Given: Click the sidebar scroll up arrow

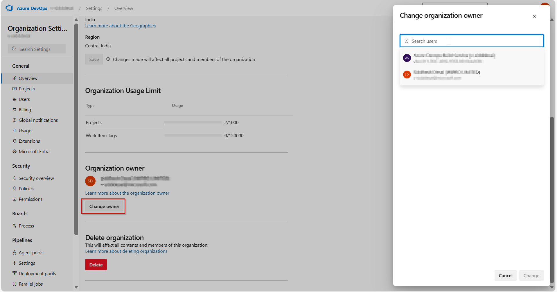Looking at the screenshot, I should pyautogui.click(x=76, y=20).
